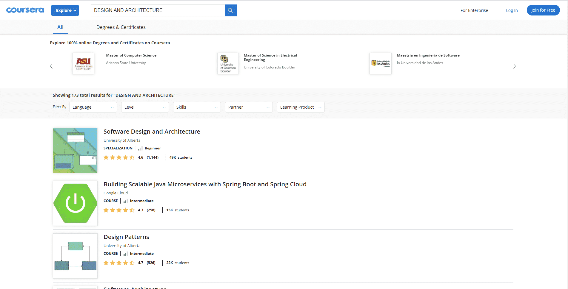Open Master of Computer Science degree
Viewport: 568px width, 289px height.
point(131,55)
